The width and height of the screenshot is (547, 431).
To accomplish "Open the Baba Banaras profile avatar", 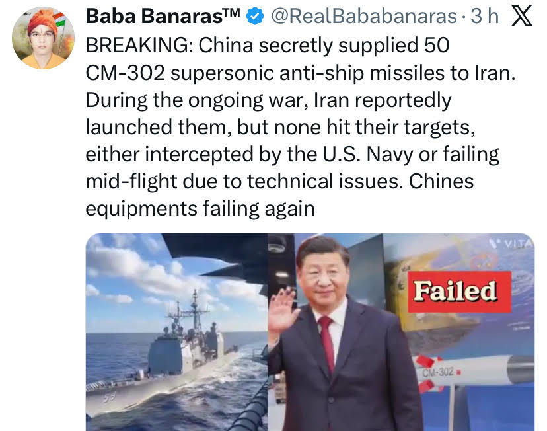I will tap(43, 38).
